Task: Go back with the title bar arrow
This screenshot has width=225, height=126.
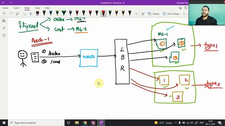Action: (4, 2)
